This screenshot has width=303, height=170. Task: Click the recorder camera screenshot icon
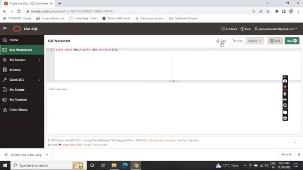[x=285, y=81]
